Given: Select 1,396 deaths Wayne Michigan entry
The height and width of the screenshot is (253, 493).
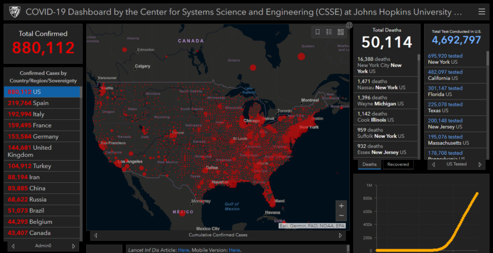Looking at the screenshot, I should [x=385, y=101].
